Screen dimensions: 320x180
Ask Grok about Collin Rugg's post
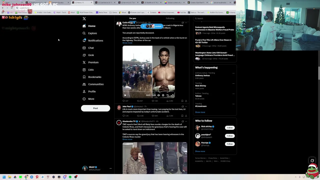pyautogui.click(x=182, y=23)
